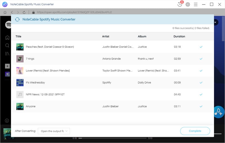Image resolution: width=225 pixels, height=143 pixels.
Task: Select the Peaches (feat. Daniel Caesar & Giveon) title
Action: pyautogui.click(x=50, y=47)
